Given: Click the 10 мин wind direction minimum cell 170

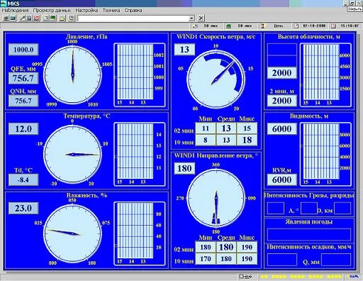Looking at the screenshot, I should (x=206, y=259).
